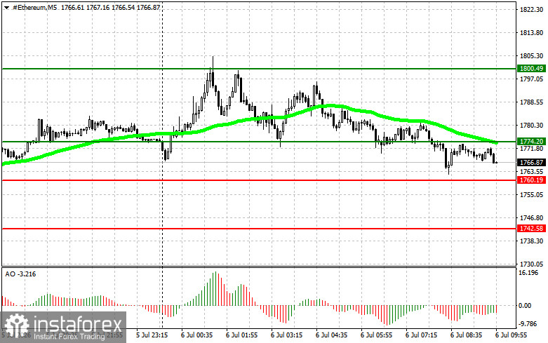Click the 1822.30 top price scale label
This screenshot has width=548, height=343.
(x=531, y=10)
